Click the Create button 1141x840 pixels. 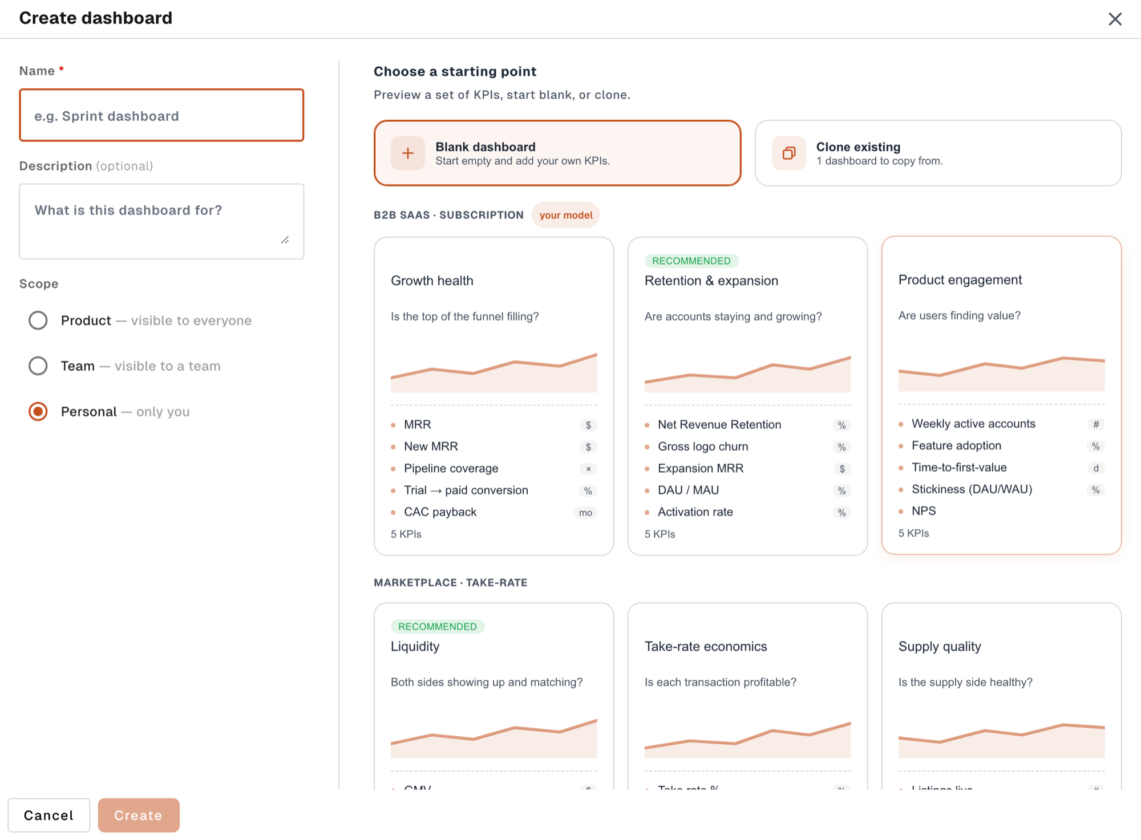click(139, 815)
